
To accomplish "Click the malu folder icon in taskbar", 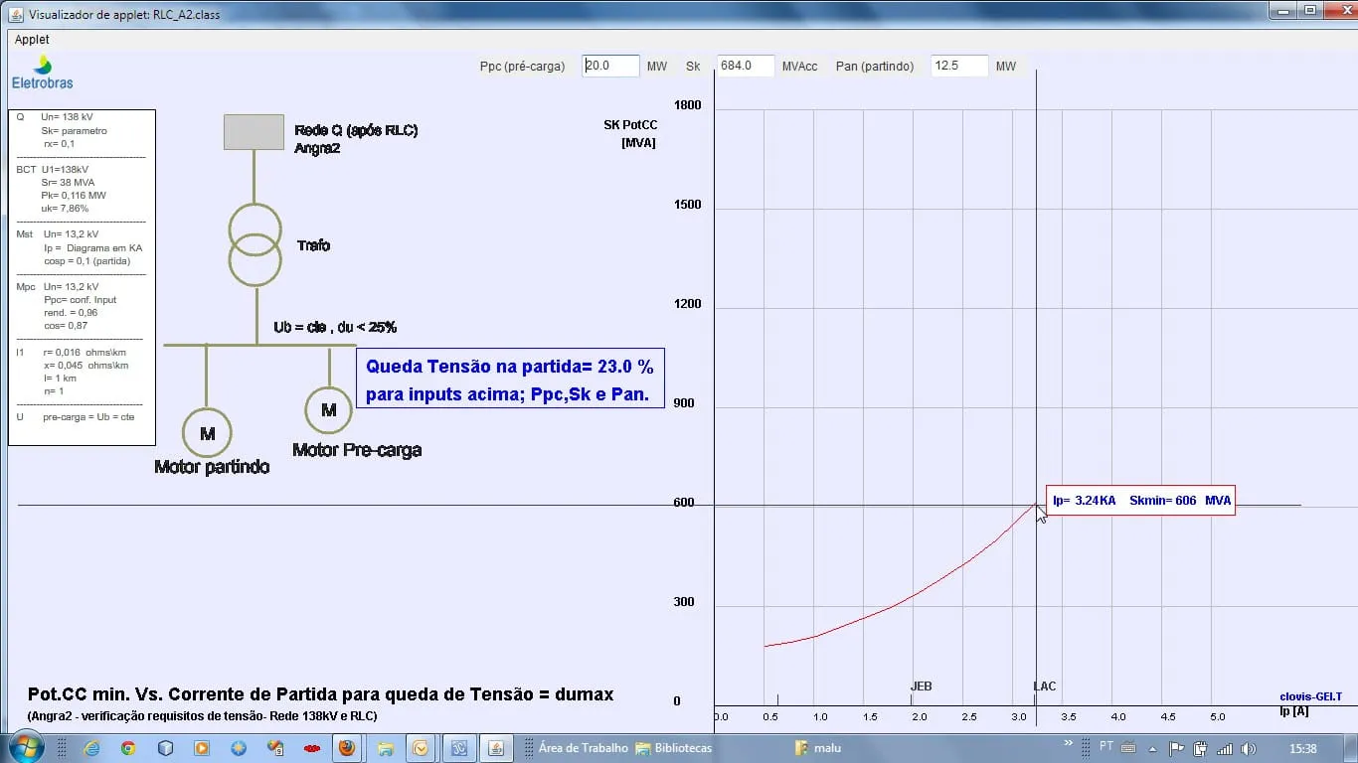I will coord(802,748).
